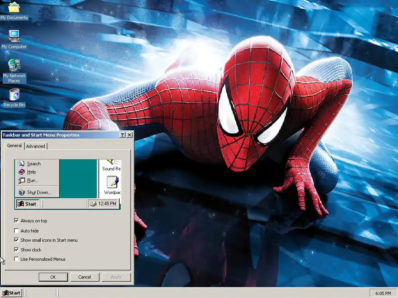The height and width of the screenshot is (298, 398).
Task: Click the Run icon in preview menu
Action: [x=22, y=180]
